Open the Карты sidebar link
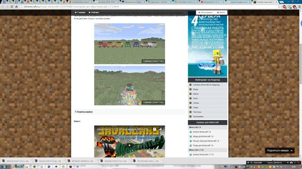Viewport: 302px width, 169px height. pyautogui.click(x=195, y=94)
